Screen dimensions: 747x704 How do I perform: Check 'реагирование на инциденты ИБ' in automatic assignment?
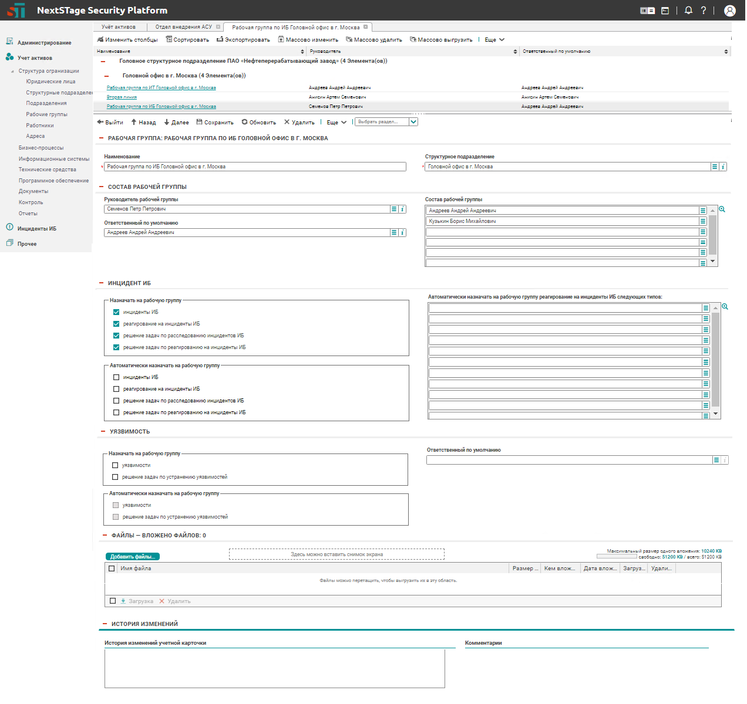click(116, 389)
